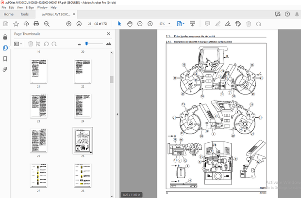Add a sticky note comment
The width and height of the screenshot is (301, 198).
(x=207, y=24)
